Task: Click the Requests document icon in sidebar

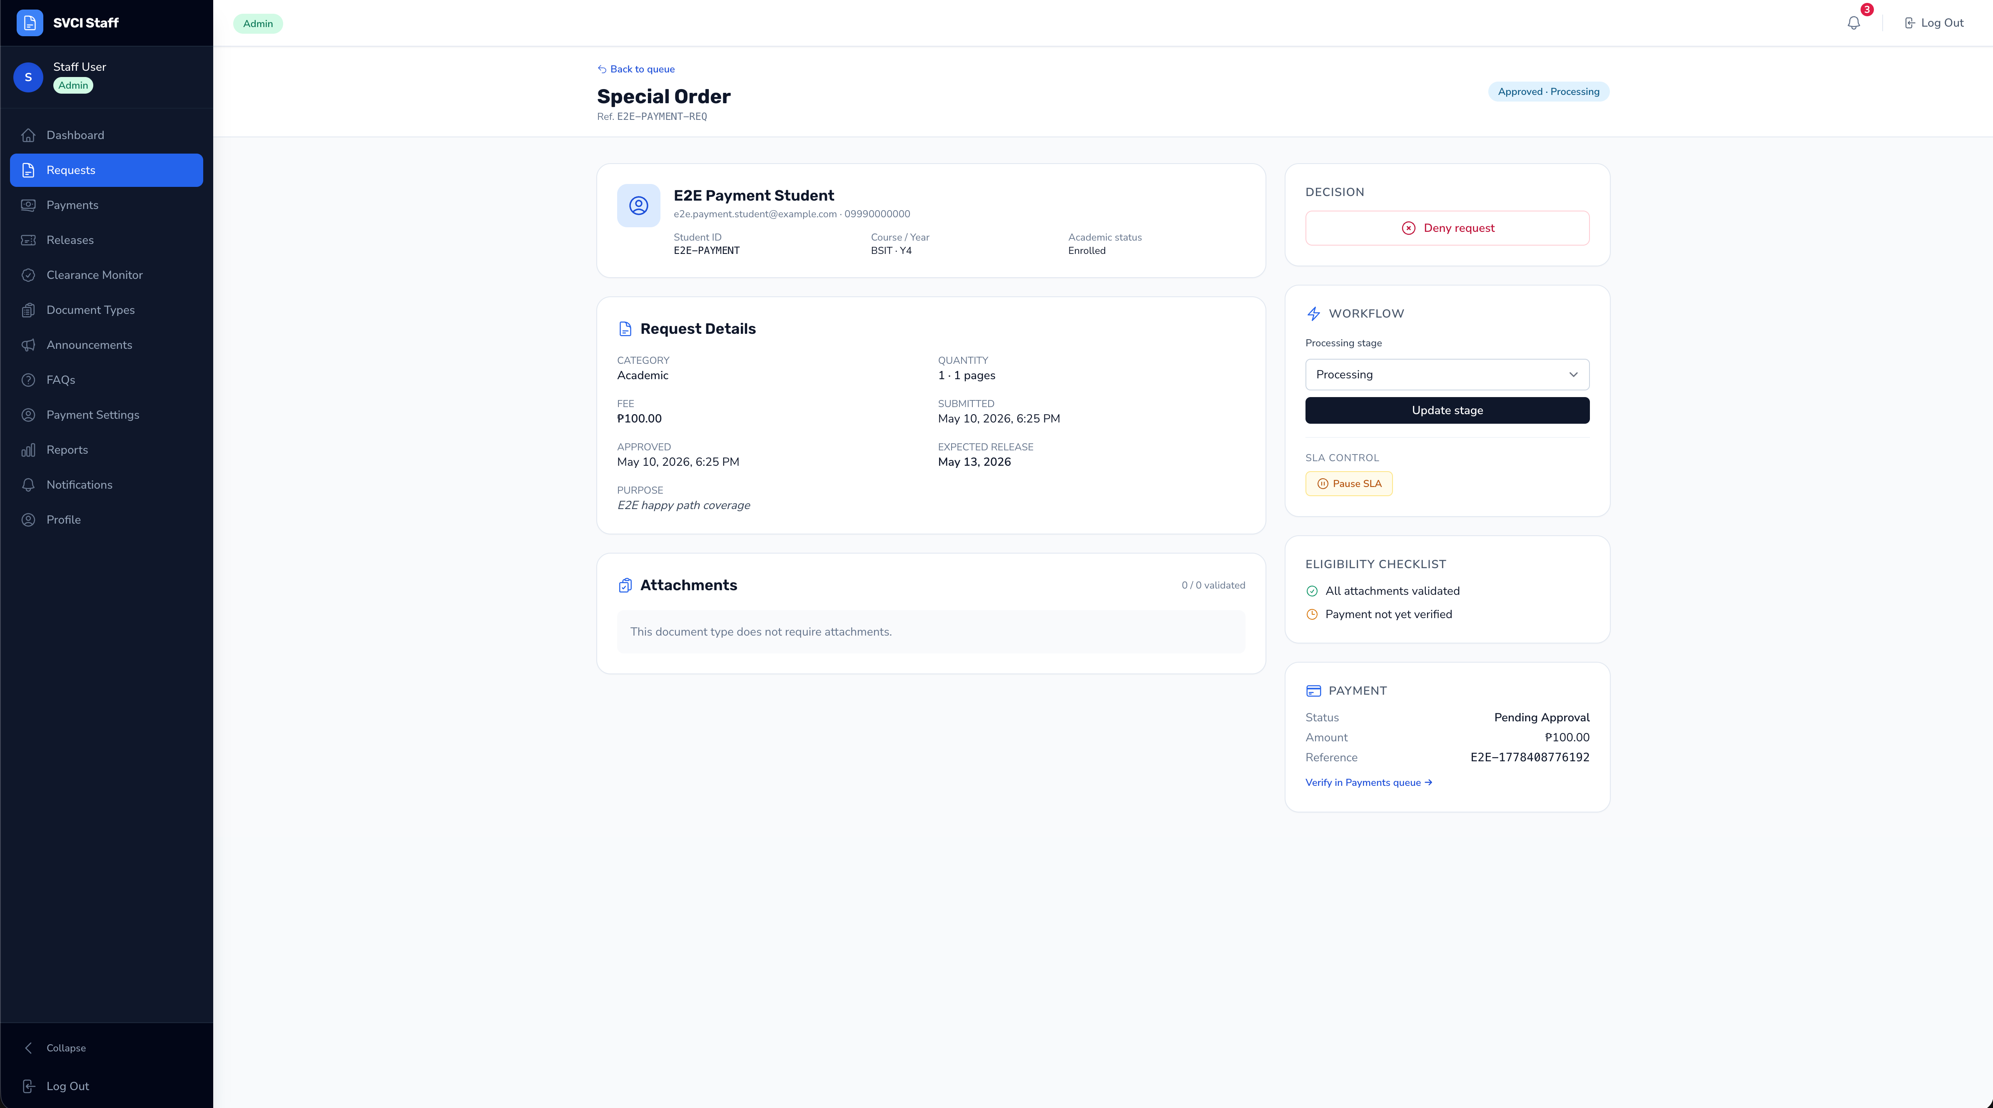Action: pos(29,170)
